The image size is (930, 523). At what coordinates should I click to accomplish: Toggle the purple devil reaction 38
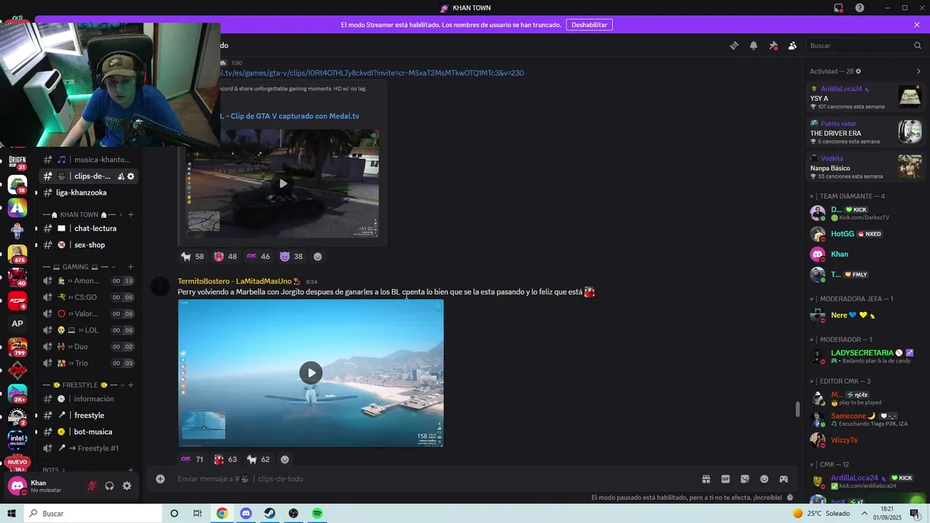pyautogui.click(x=291, y=256)
